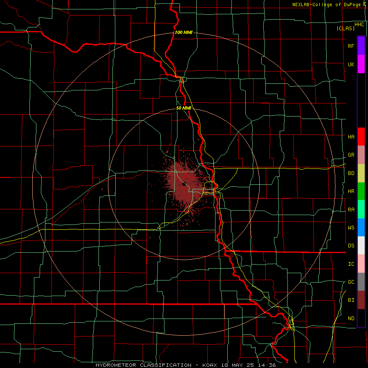Select the pink GR graupel color swatch
The height and width of the screenshot is (368, 368).
point(361,155)
